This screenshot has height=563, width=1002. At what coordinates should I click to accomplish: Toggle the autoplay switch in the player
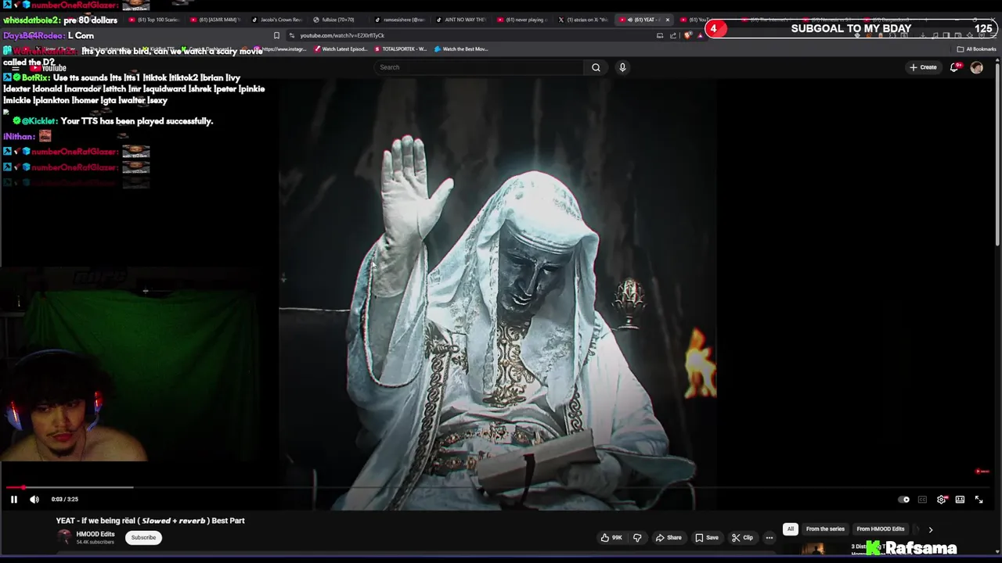905,500
